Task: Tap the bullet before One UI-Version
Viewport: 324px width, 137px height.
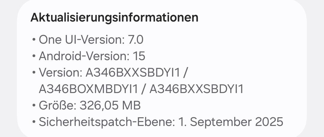Action: click(x=34, y=40)
